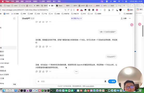Viewport: 144px width, 93px height.
Task: Open the icon design chat in sidebar
Action: coord(5,63)
